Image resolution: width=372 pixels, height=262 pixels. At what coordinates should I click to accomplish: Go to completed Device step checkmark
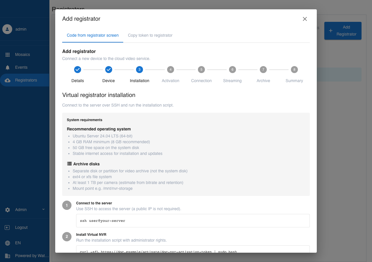click(109, 70)
